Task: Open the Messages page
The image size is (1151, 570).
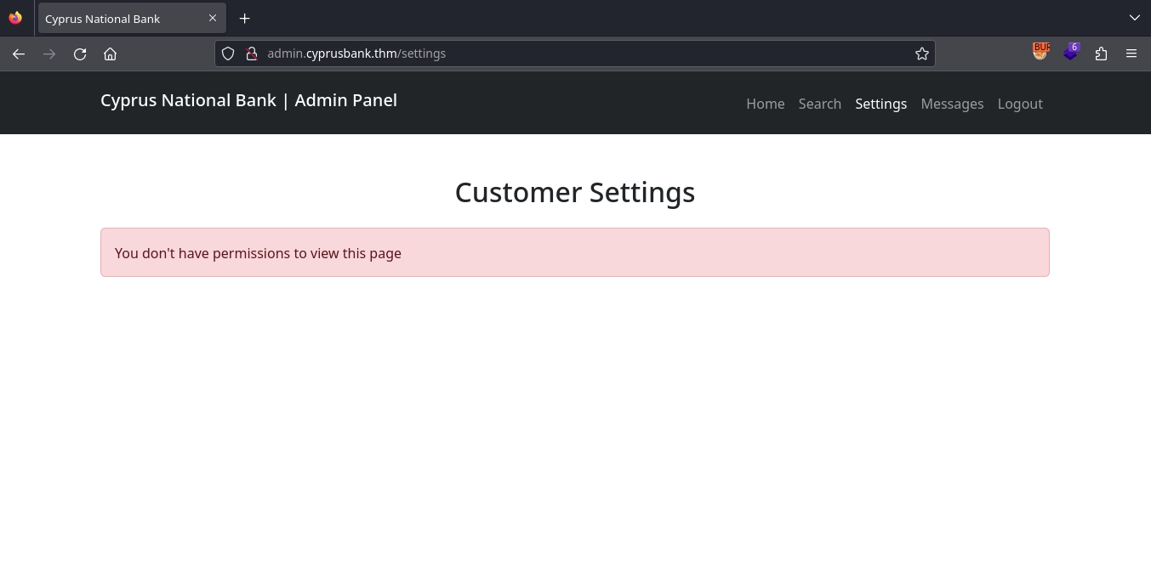Action: point(952,104)
